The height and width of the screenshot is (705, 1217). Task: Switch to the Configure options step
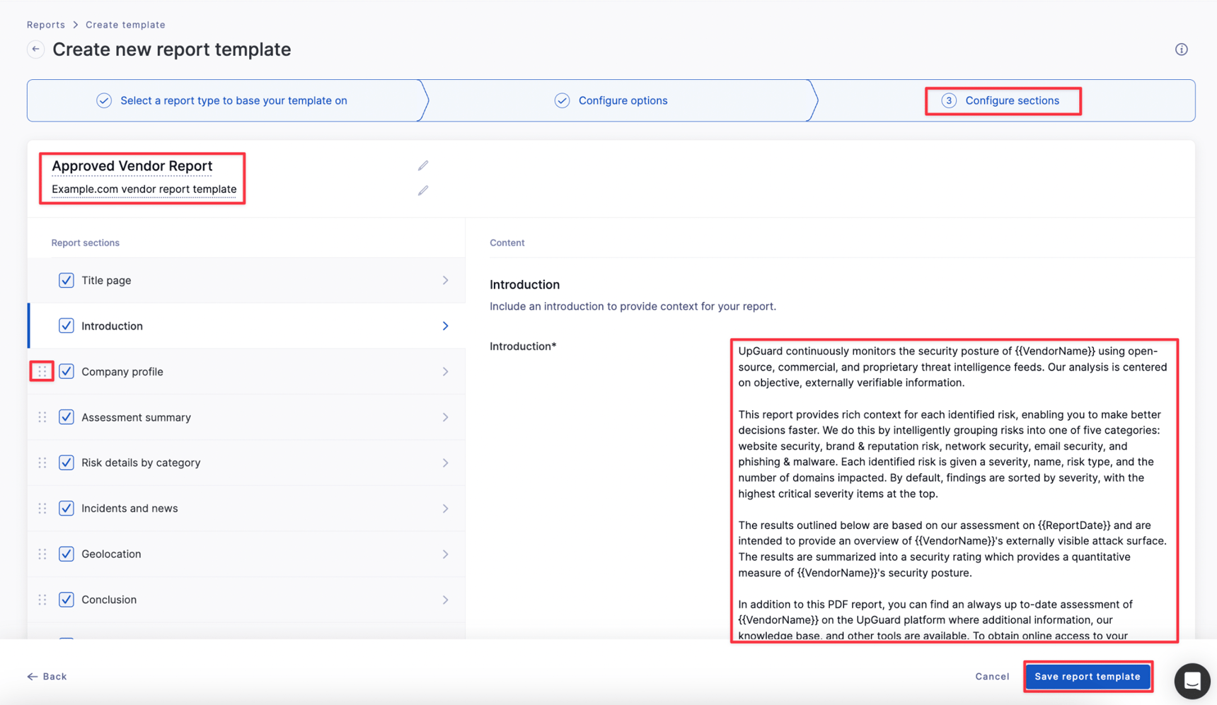[623, 100]
